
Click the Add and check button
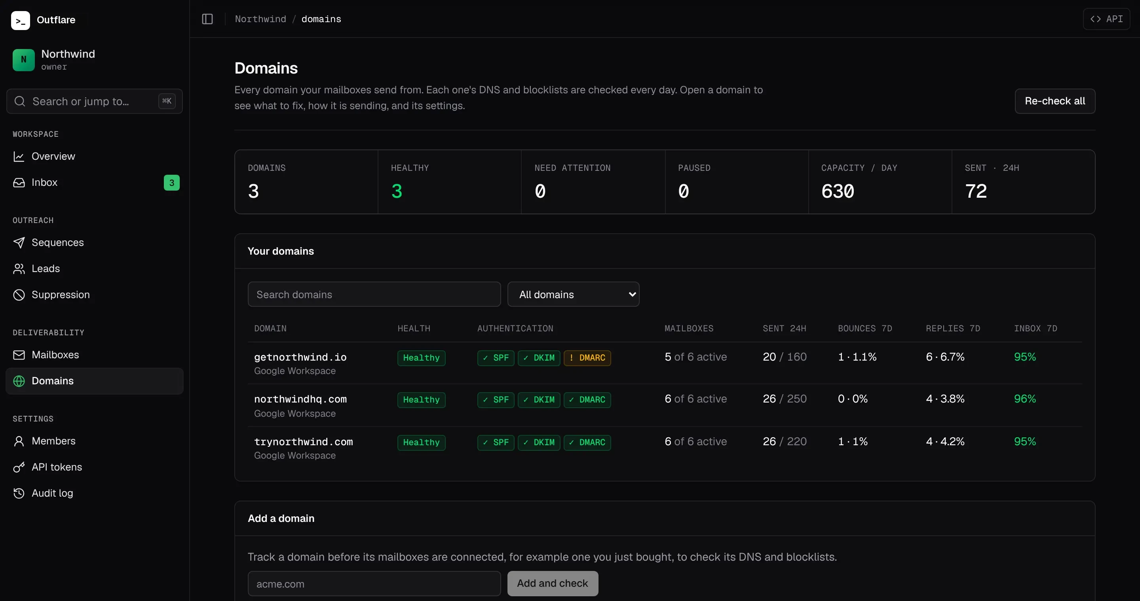(x=553, y=583)
